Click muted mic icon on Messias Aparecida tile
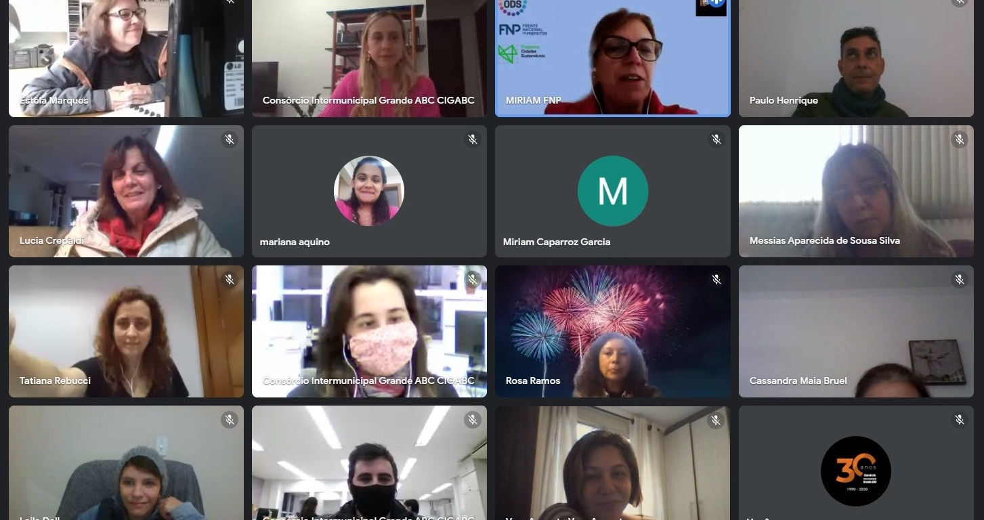This screenshot has width=984, height=520. click(960, 139)
